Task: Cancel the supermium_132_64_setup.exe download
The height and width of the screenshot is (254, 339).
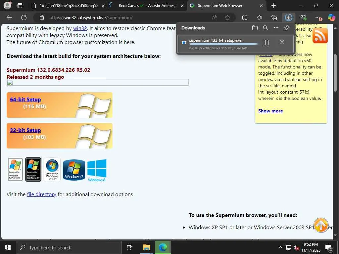Action: 282,42
